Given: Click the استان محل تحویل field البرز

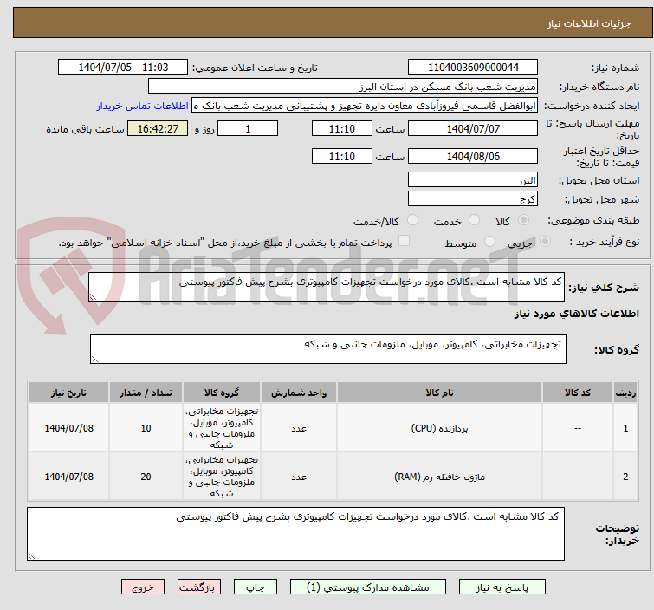Looking at the screenshot, I should 473,180.
